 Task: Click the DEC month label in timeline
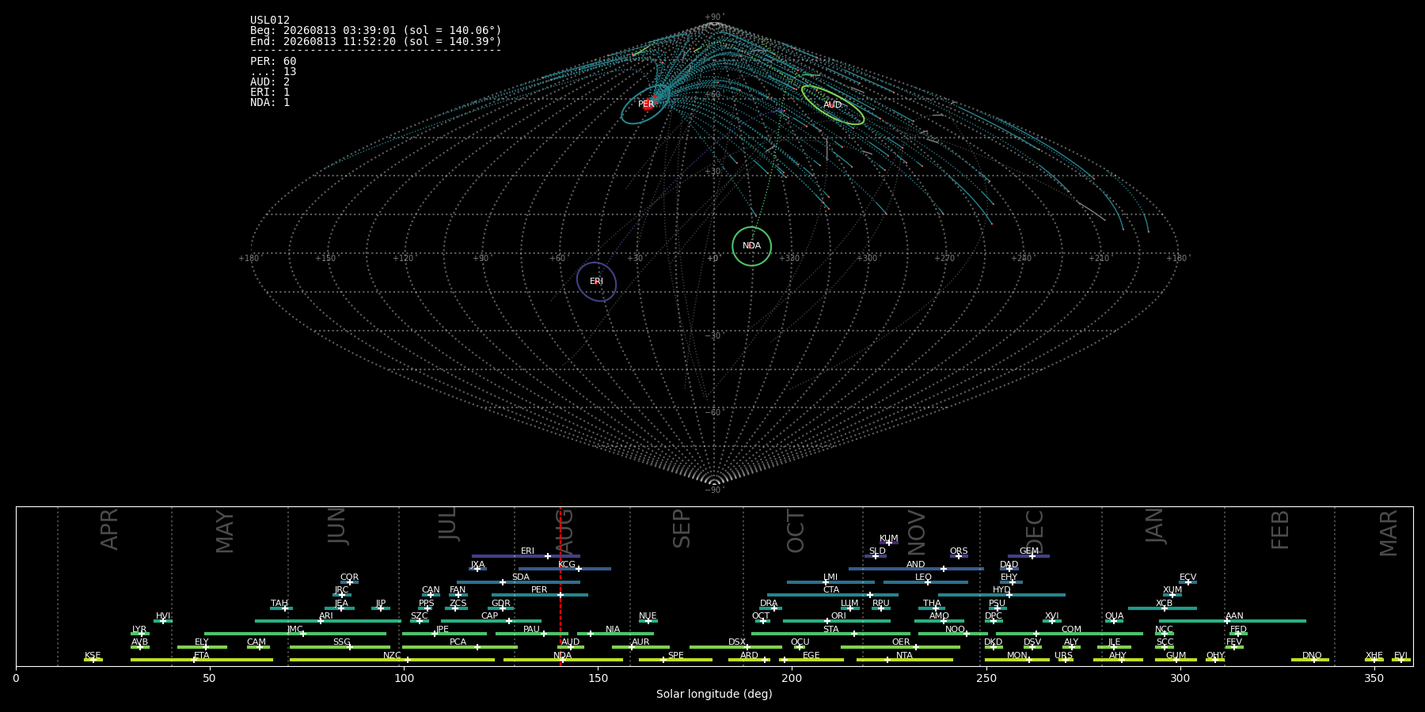click(x=1035, y=532)
